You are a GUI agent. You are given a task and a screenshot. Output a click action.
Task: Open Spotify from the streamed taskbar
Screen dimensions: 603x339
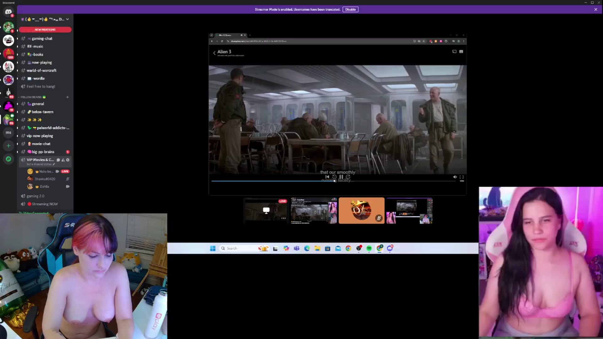coord(369,248)
